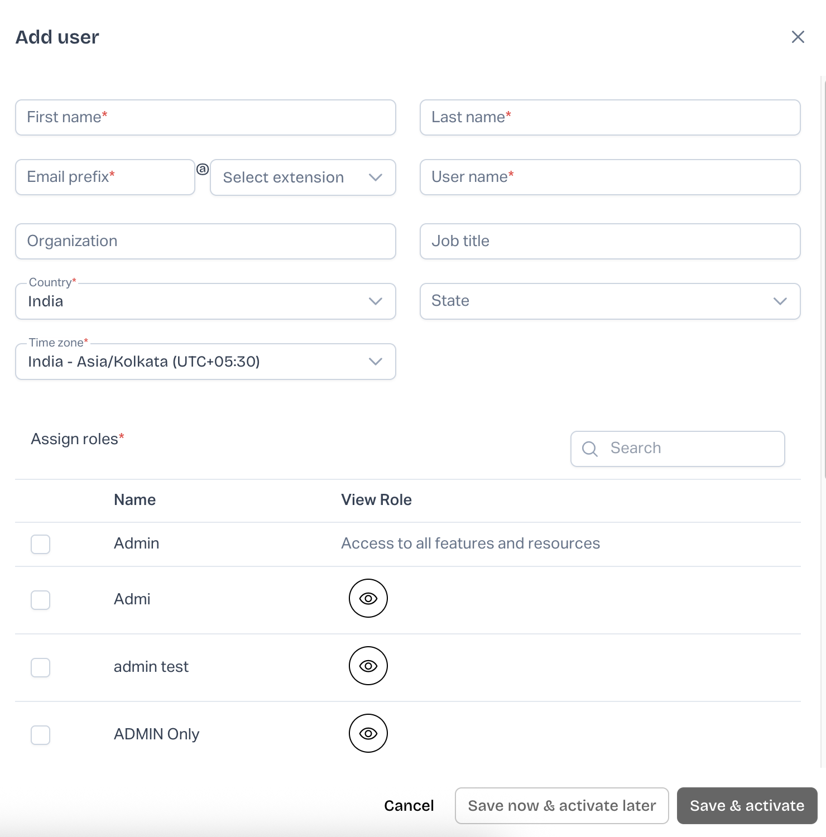Open the State dropdown
826x837 pixels.
pyautogui.click(x=610, y=301)
